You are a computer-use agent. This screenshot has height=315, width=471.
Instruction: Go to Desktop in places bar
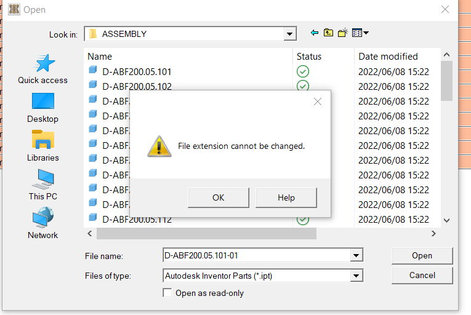coord(42,107)
